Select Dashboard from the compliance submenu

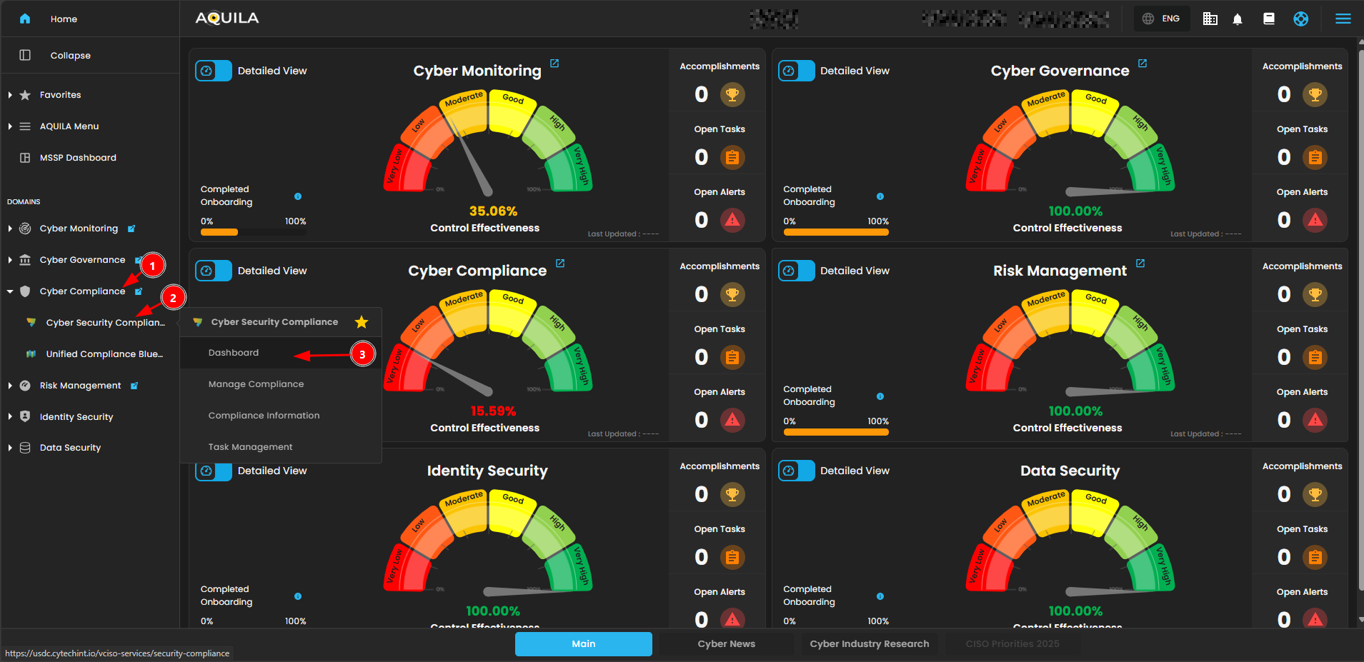[234, 353]
